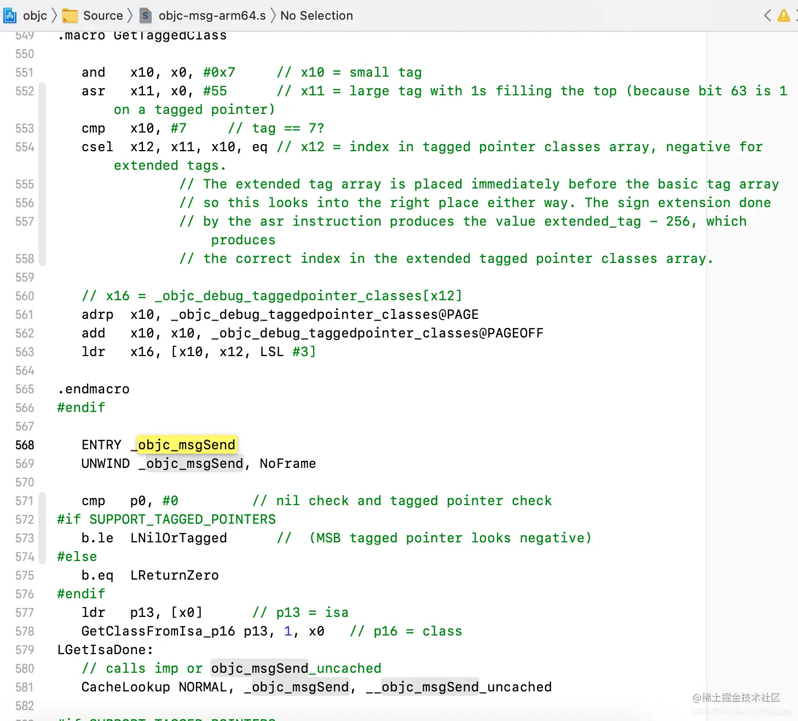
Task: Click line number 568 in the gutter
Action: click(25, 445)
